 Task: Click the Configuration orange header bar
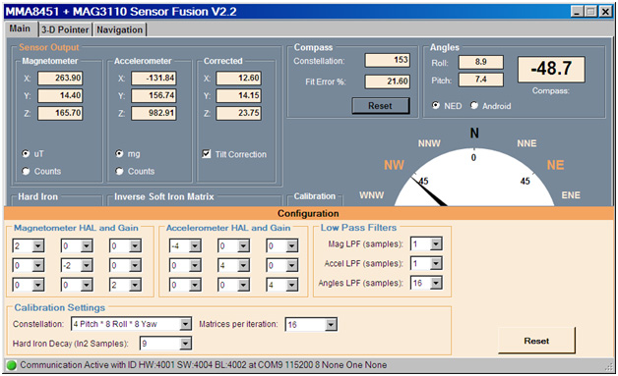pyautogui.click(x=309, y=213)
